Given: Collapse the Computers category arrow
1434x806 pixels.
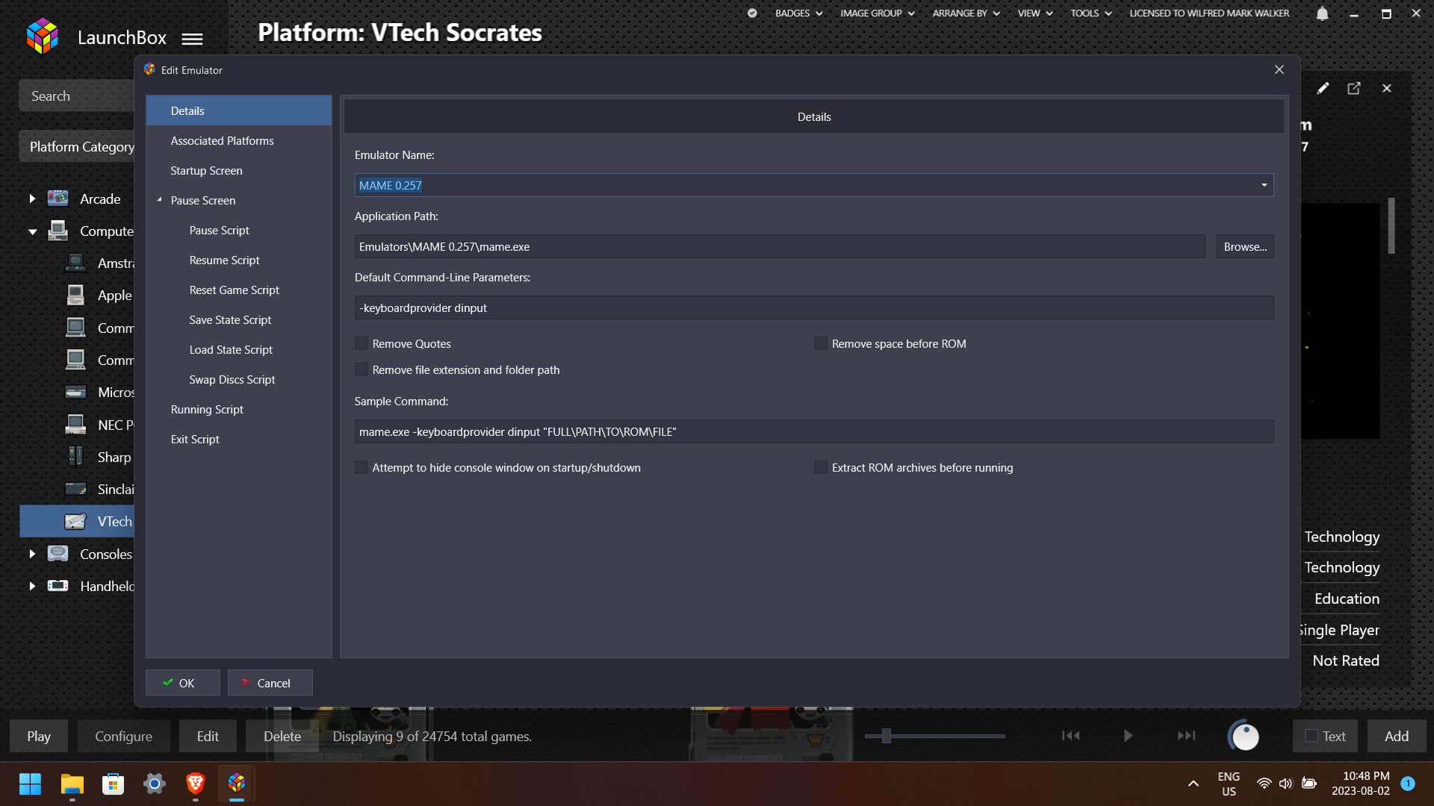Looking at the screenshot, I should point(32,231).
